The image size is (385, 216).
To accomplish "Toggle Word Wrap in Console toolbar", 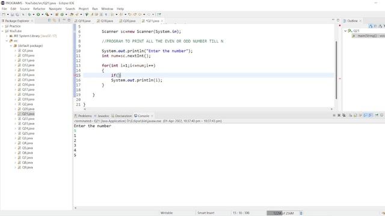I will click(360, 115).
